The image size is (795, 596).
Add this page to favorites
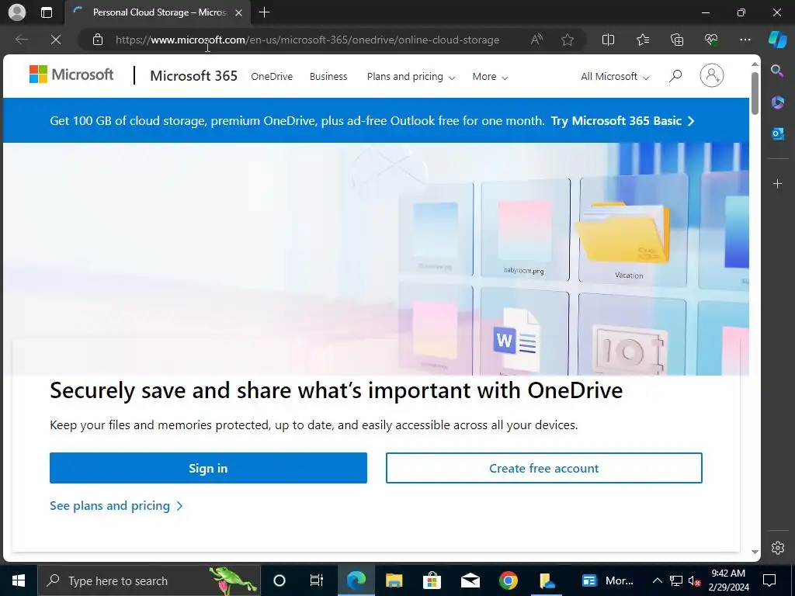pos(568,40)
